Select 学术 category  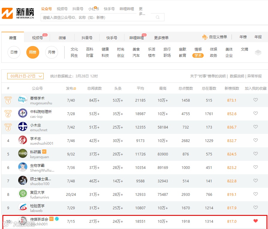pyautogui.click(x=198, y=55)
